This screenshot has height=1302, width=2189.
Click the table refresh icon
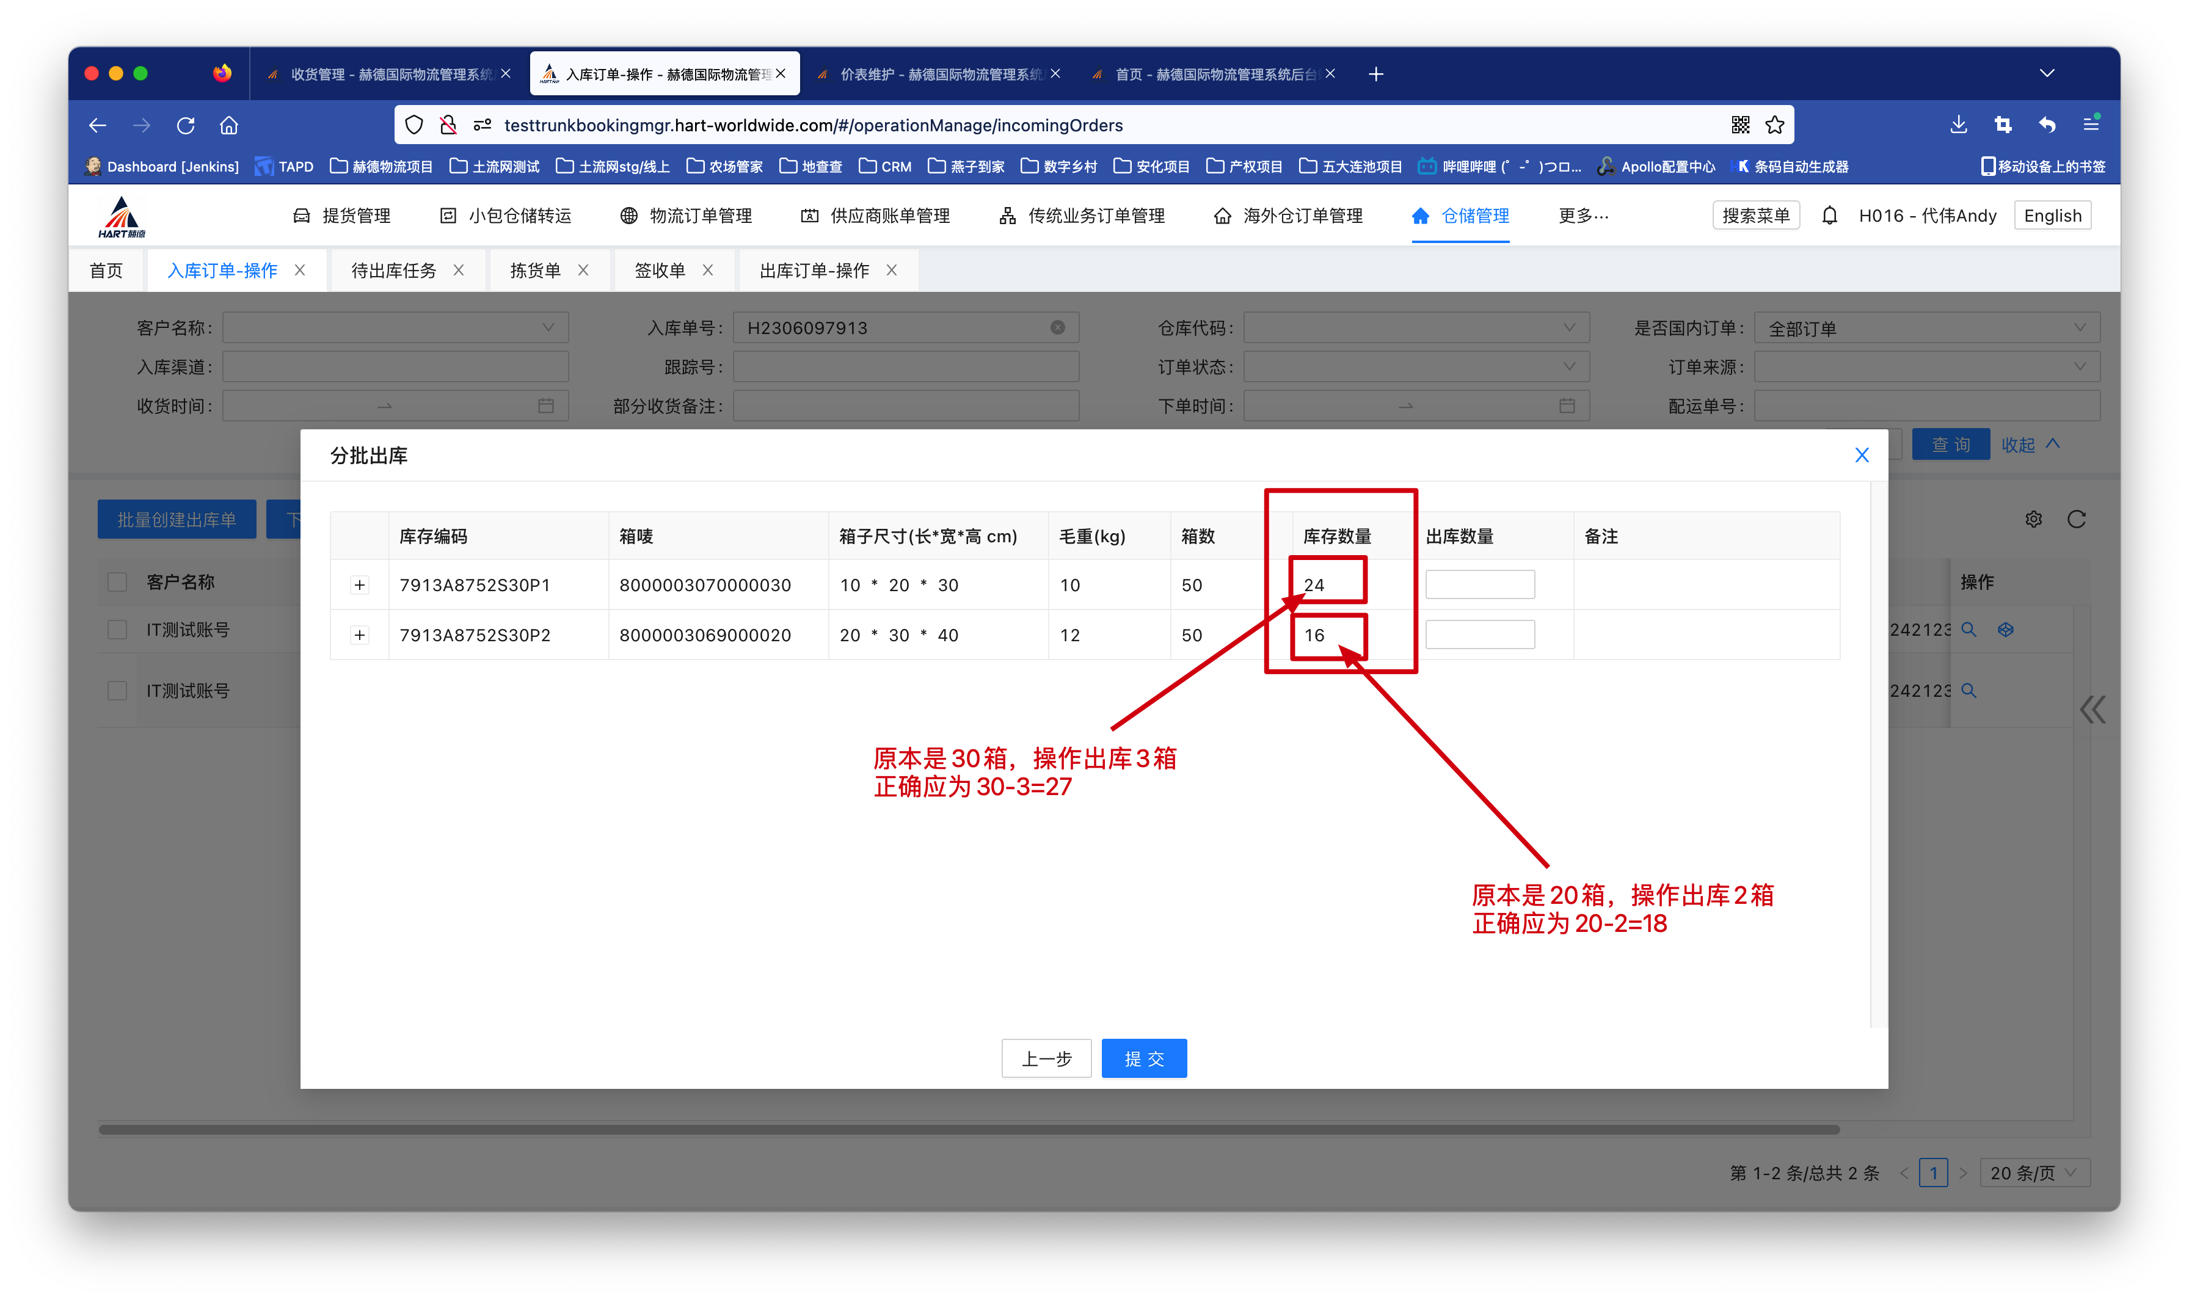click(x=2076, y=520)
